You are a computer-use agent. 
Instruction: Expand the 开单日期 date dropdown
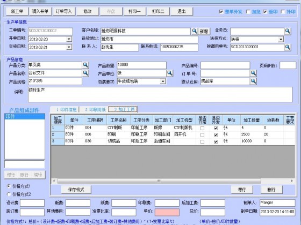pos(69,39)
